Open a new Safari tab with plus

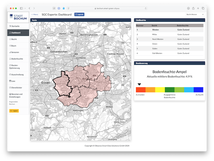[x=198, y=9]
